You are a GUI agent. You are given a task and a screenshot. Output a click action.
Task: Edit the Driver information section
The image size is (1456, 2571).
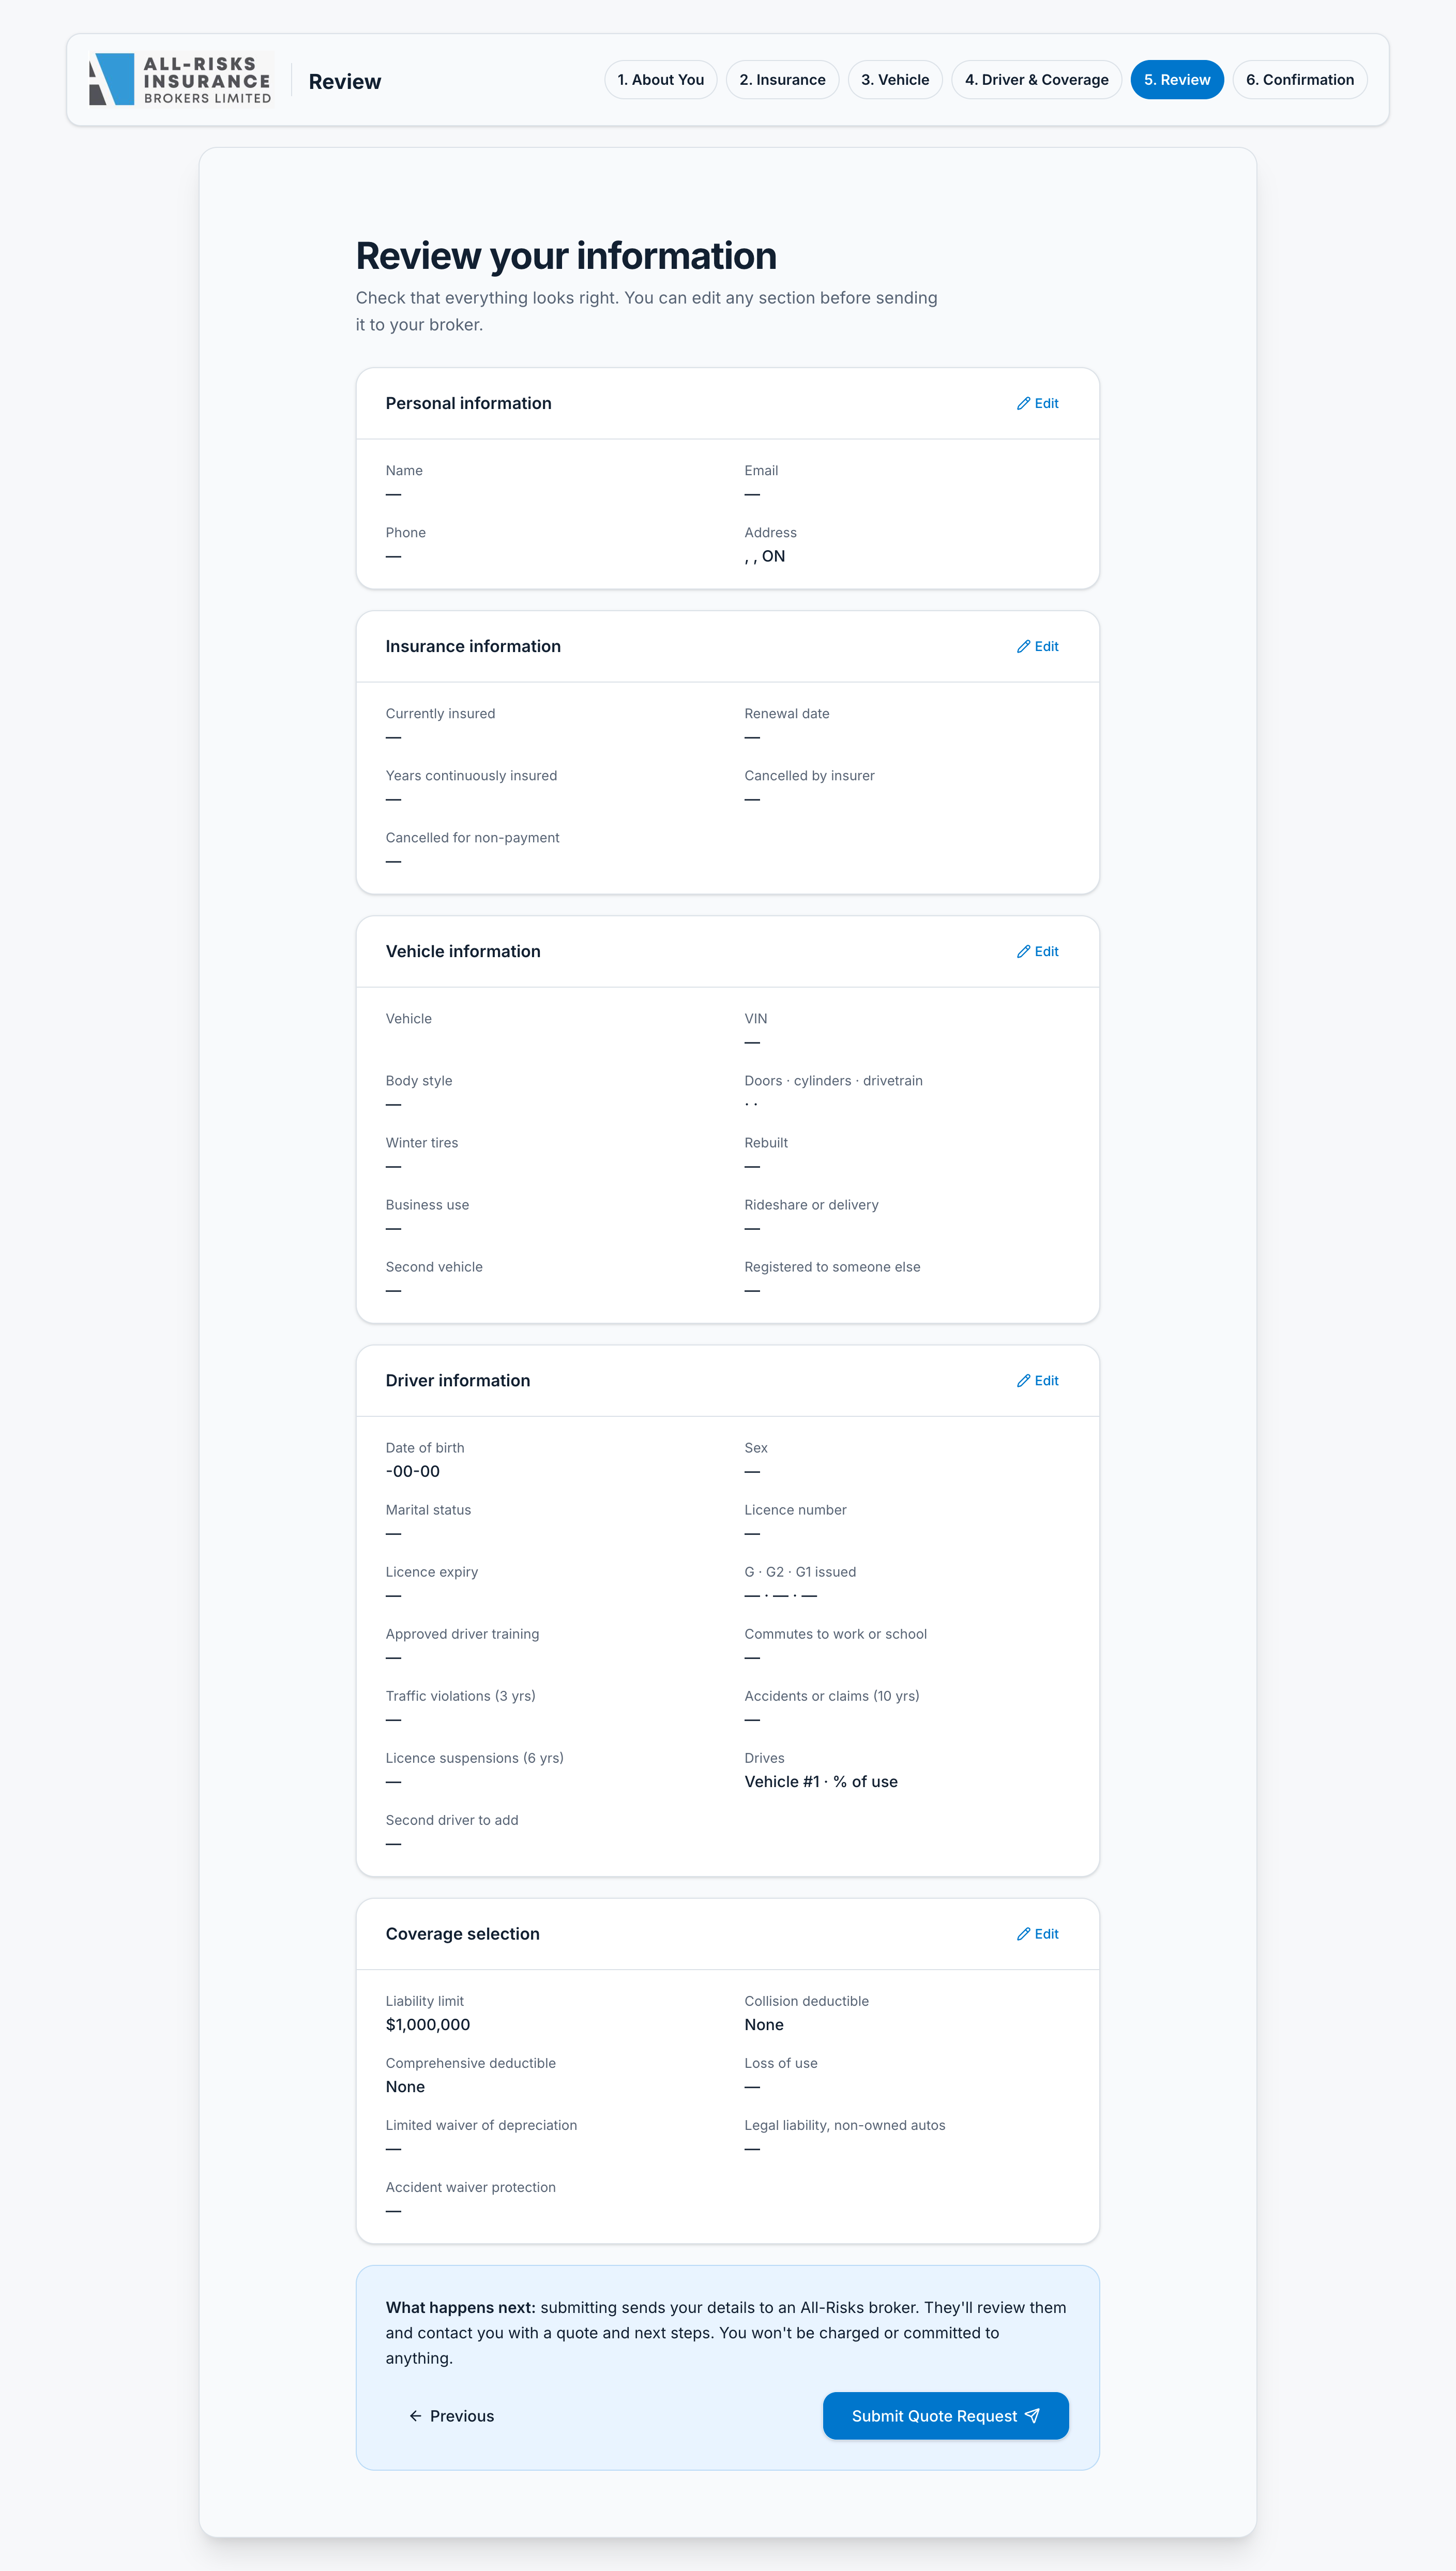click(x=1038, y=1380)
